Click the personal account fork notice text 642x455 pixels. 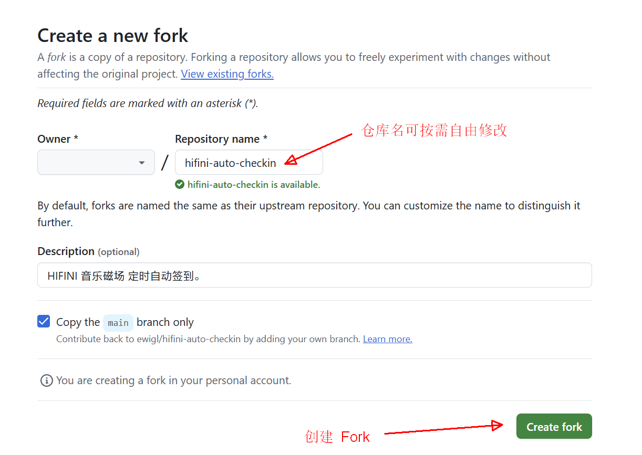(173, 380)
